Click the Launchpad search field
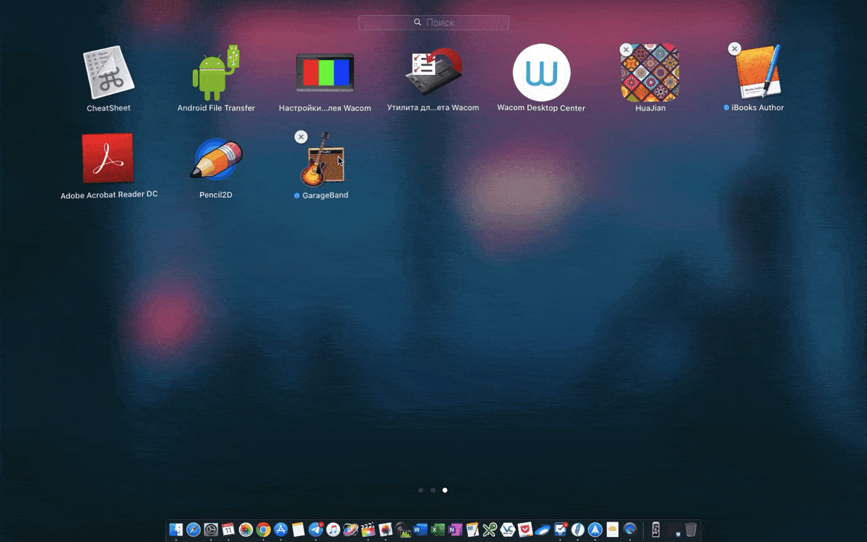The height and width of the screenshot is (542, 867). tap(433, 22)
